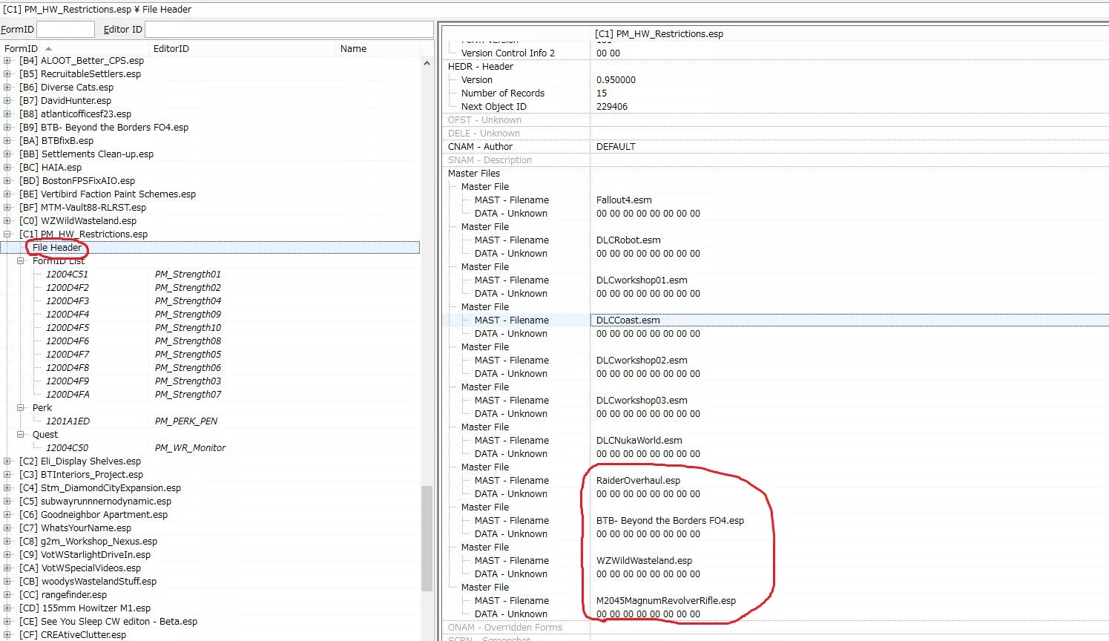Click into the Editor ID search field
The height and width of the screenshot is (641, 1109).
pos(289,30)
